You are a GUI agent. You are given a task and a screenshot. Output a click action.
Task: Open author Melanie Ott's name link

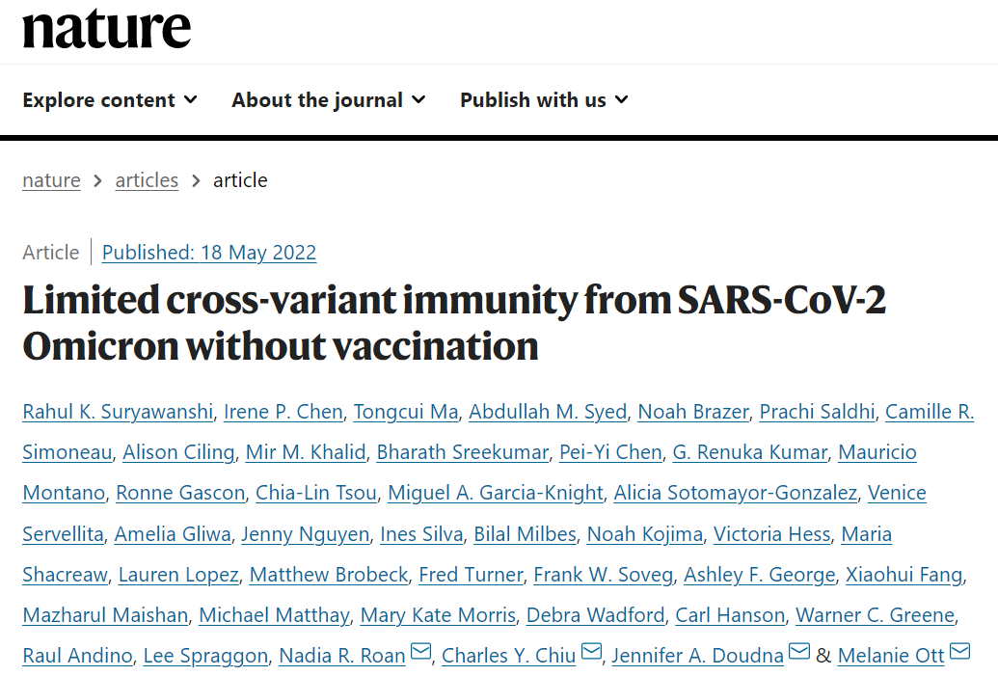coord(890,655)
